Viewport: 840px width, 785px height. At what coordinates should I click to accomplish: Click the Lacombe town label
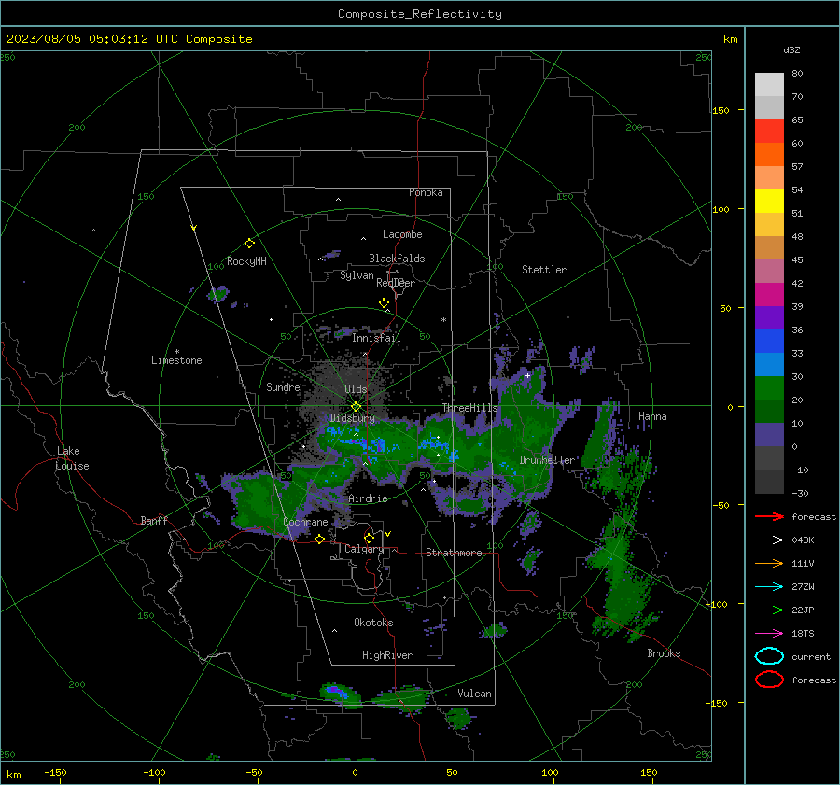[x=402, y=234]
